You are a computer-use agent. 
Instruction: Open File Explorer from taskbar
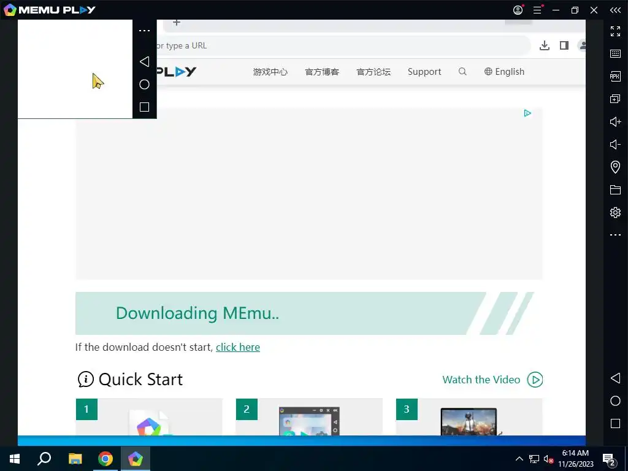click(75, 459)
